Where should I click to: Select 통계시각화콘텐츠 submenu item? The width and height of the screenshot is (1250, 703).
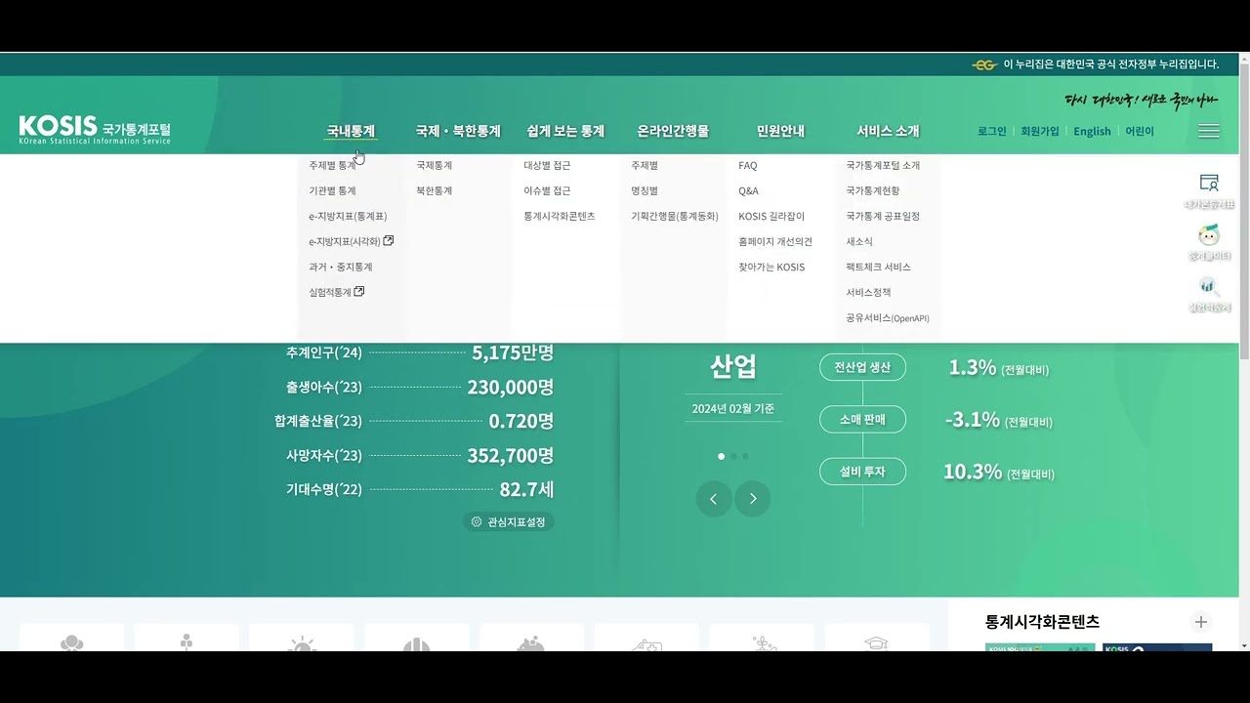click(560, 216)
